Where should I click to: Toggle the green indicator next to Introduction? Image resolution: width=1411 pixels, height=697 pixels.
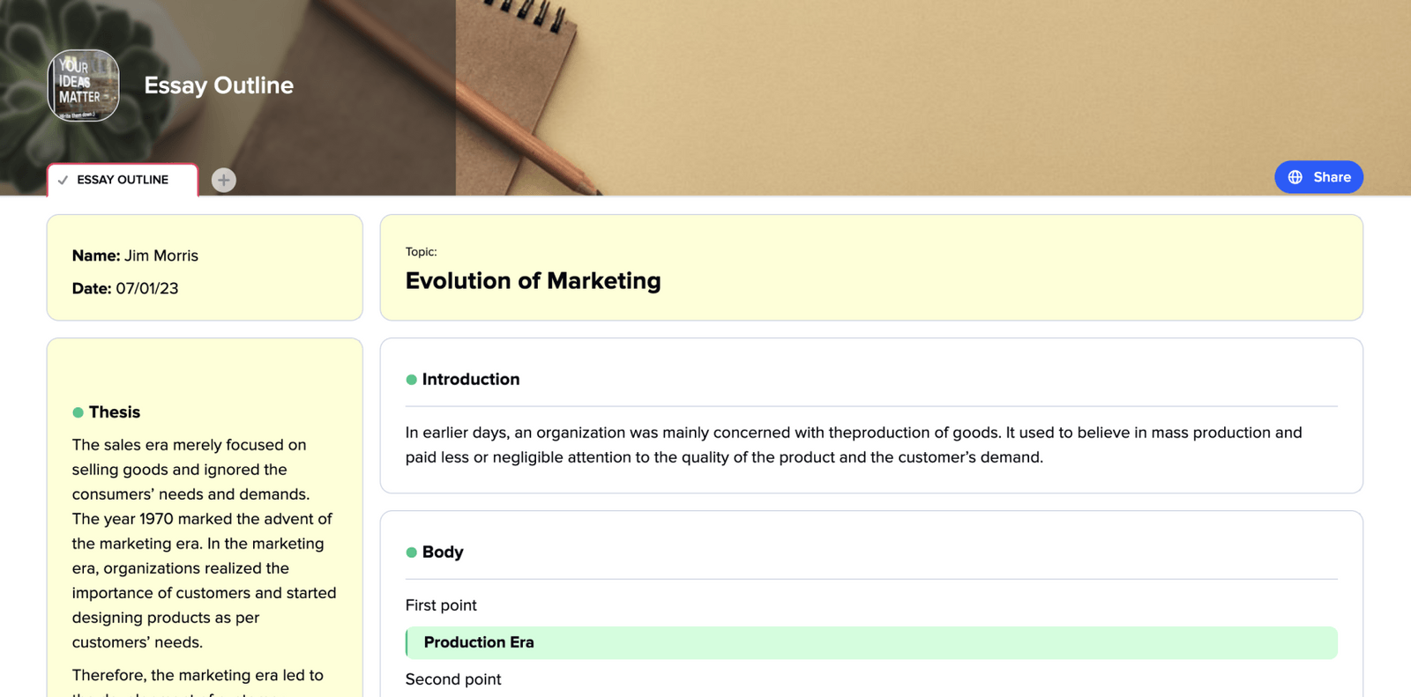pos(411,379)
